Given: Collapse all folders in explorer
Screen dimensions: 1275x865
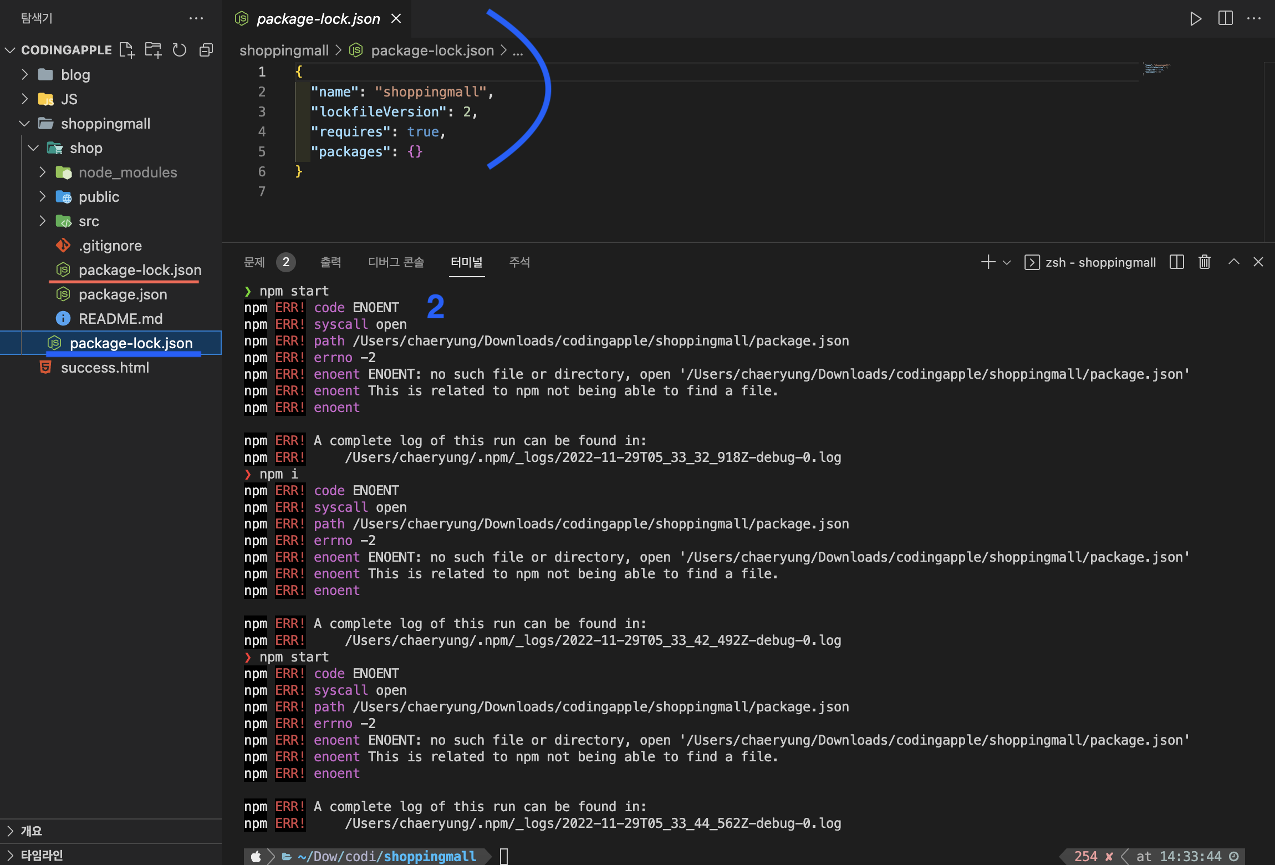Looking at the screenshot, I should coord(206,50).
